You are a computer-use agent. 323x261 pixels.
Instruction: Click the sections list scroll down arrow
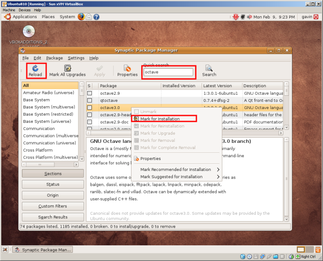pyautogui.click(x=82, y=159)
